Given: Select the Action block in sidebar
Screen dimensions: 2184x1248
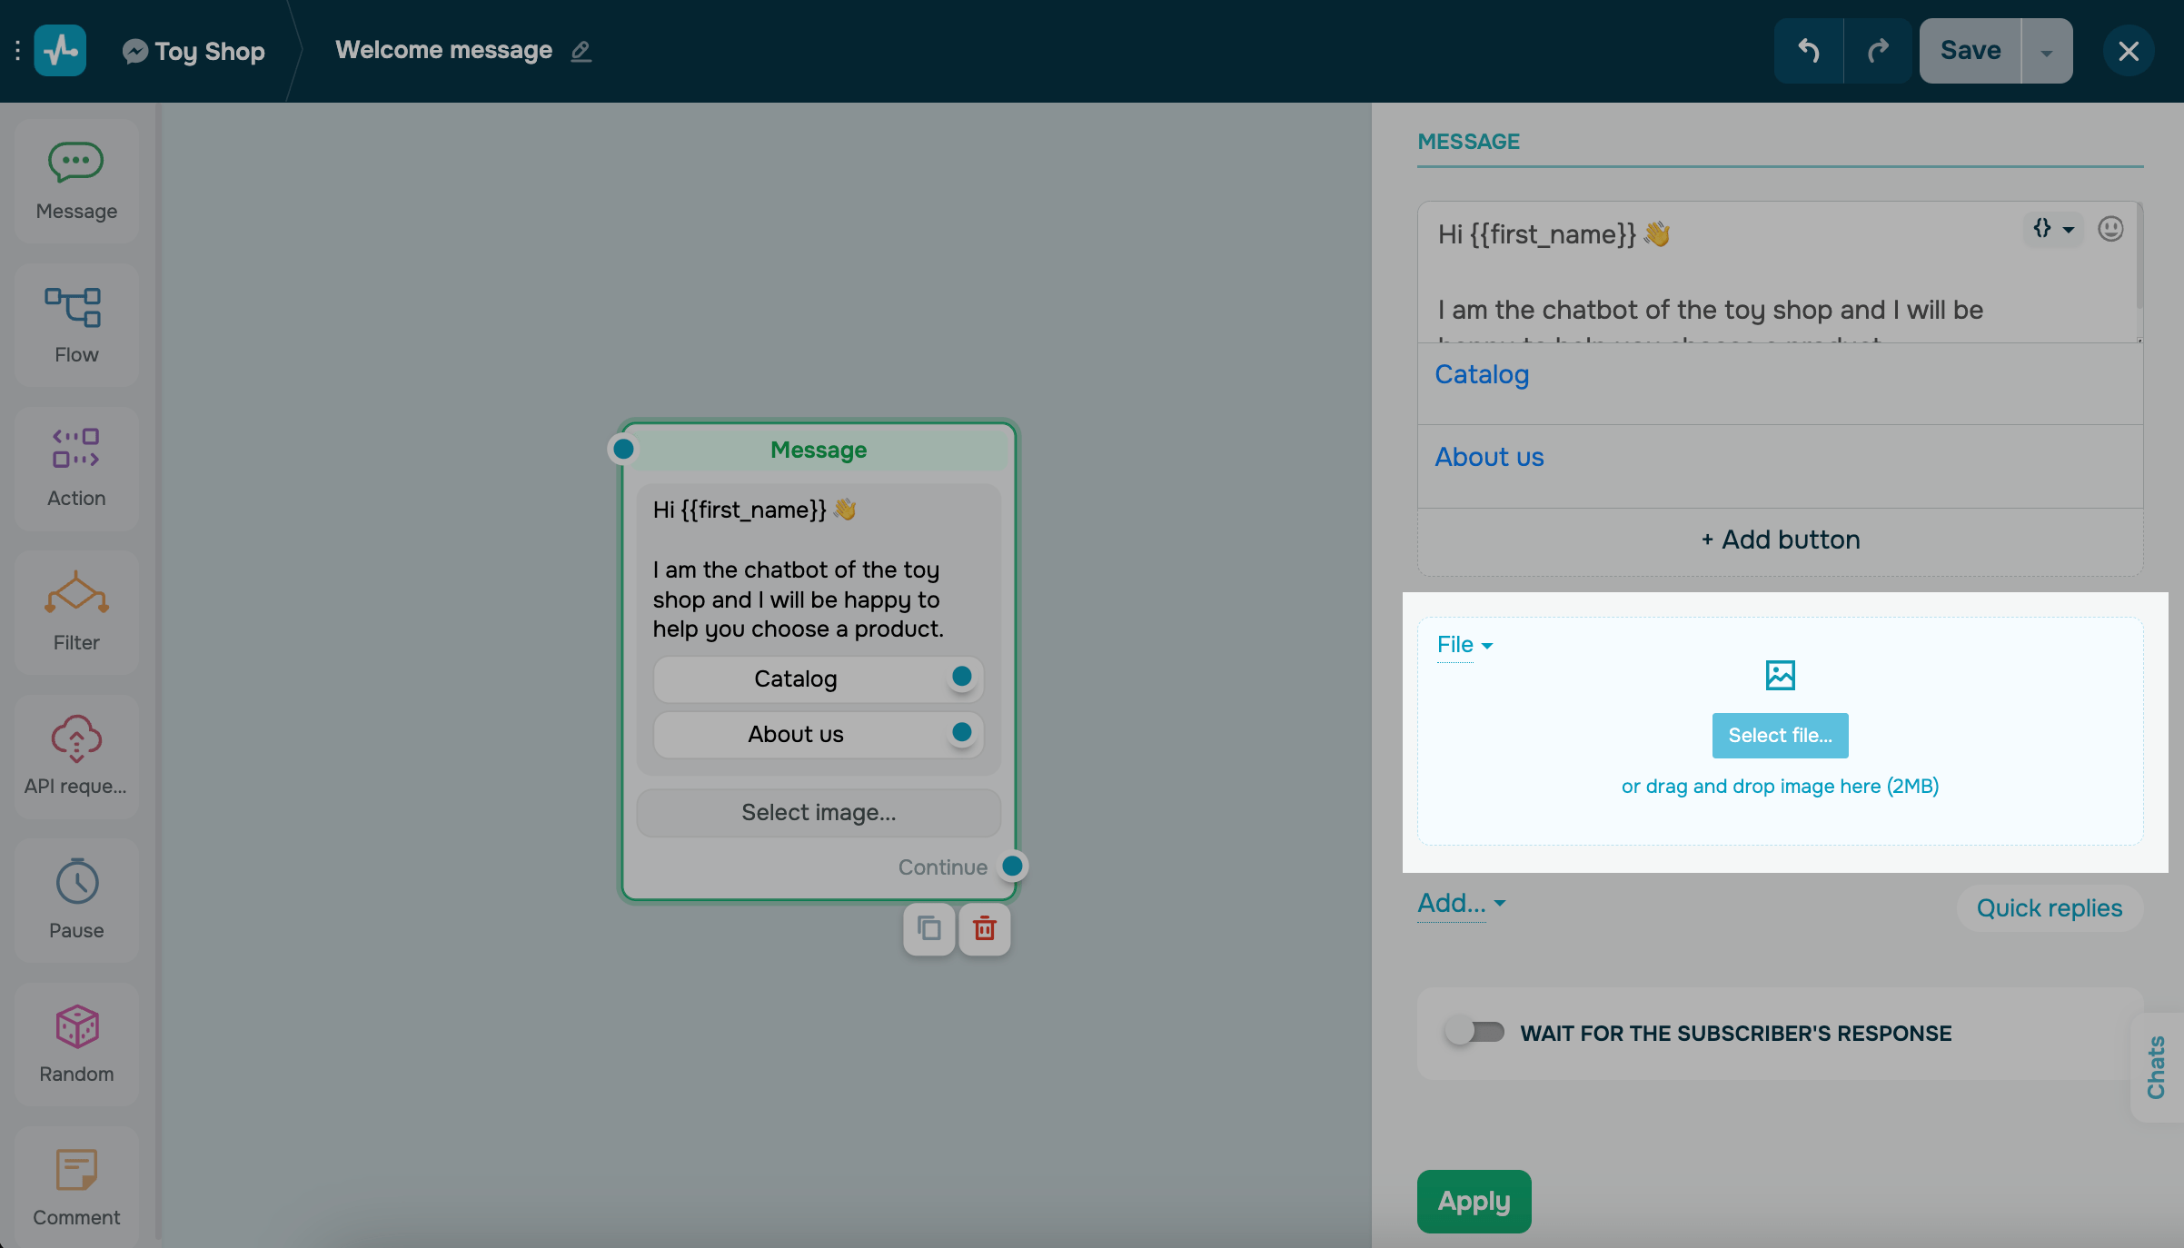Looking at the screenshot, I should 75,466.
